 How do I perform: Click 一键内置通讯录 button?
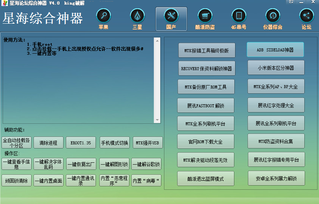tap(81, 180)
